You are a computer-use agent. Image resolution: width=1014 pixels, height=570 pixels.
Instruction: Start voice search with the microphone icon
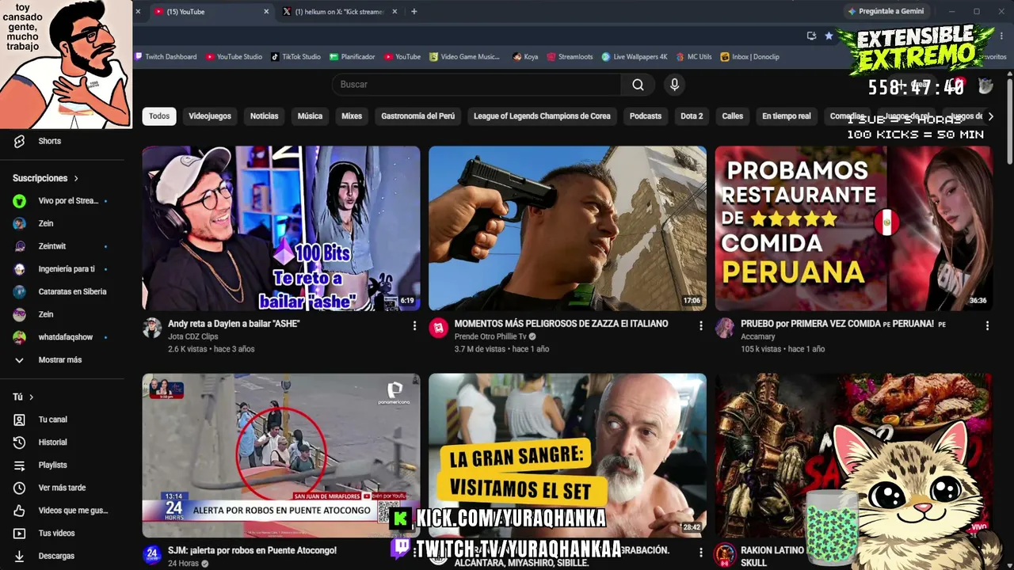(674, 85)
